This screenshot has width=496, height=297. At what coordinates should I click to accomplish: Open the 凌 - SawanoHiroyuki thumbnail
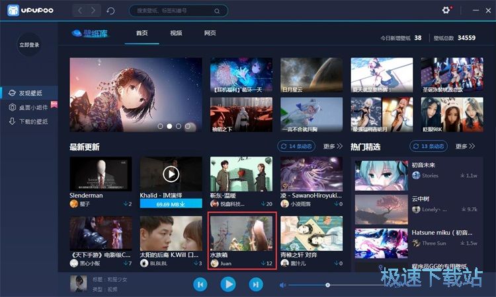(x=311, y=174)
